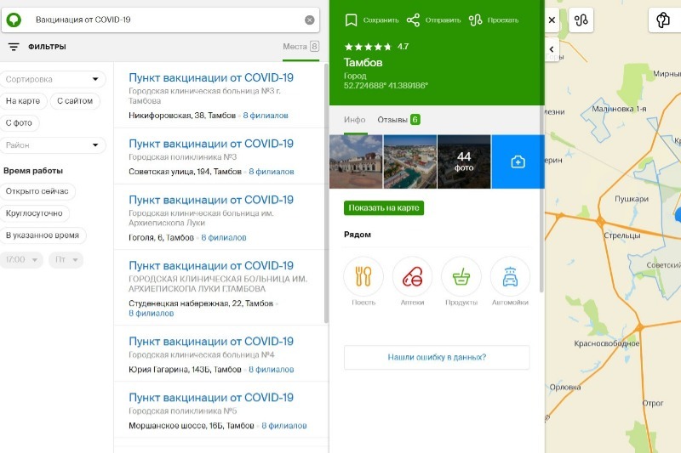Image resolution: width=681 pixels, height=453 pixels.
Task: Open 8 филиалов link for Советская улица, 194
Action: click(272, 172)
